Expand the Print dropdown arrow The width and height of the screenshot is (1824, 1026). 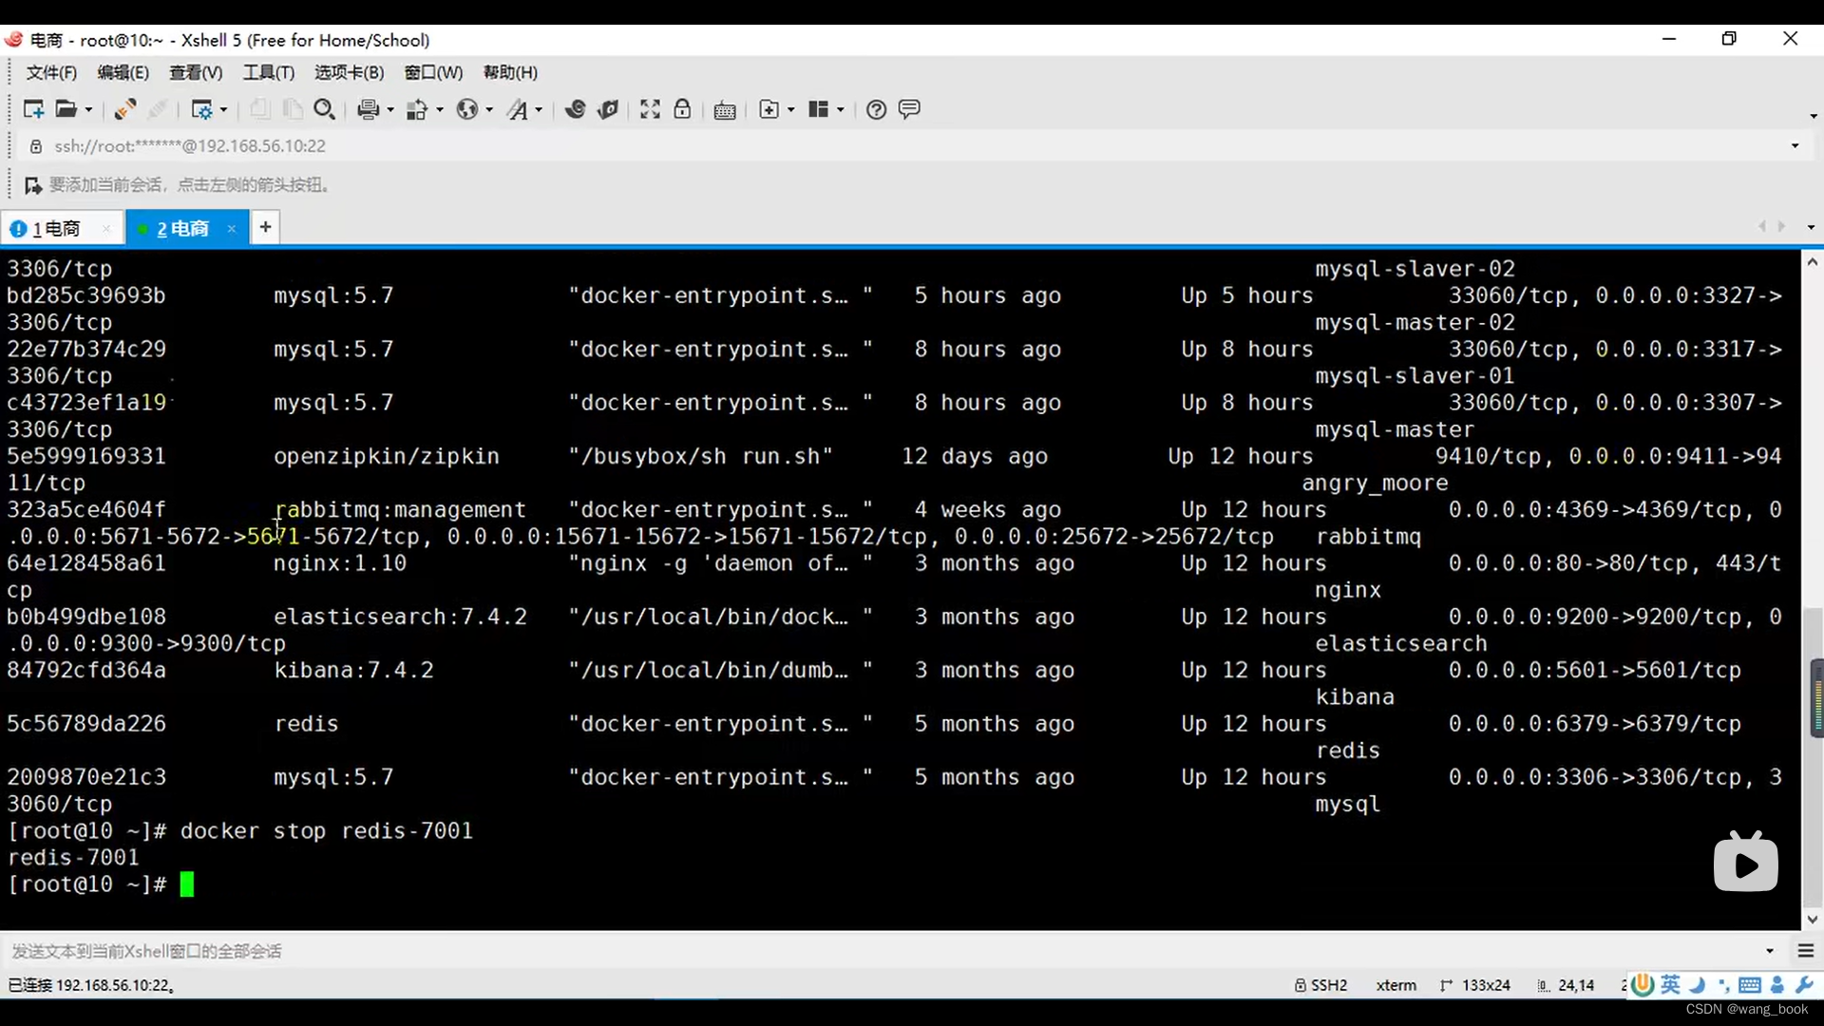tap(390, 110)
